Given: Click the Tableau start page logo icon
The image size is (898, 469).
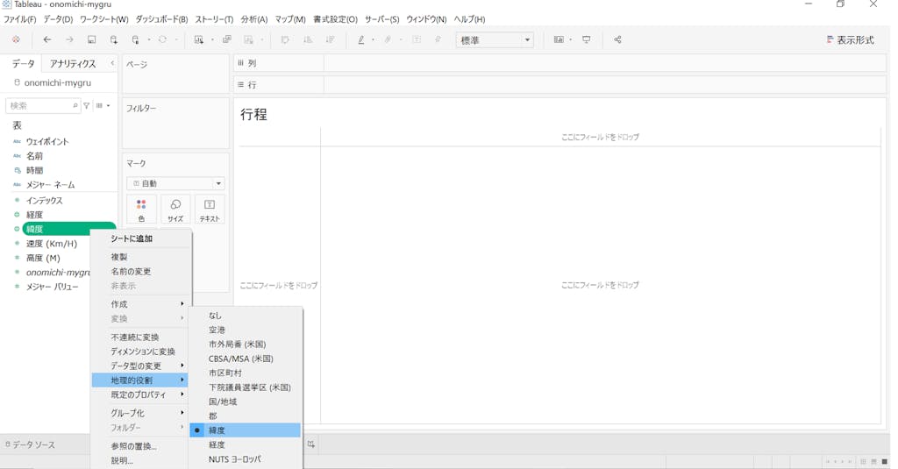Looking at the screenshot, I should point(16,39).
